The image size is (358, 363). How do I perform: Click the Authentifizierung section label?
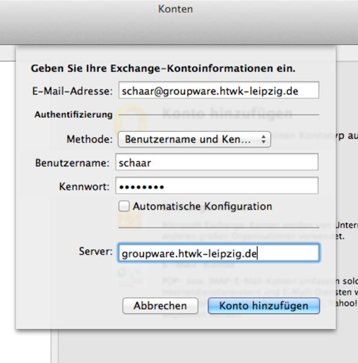(73, 114)
